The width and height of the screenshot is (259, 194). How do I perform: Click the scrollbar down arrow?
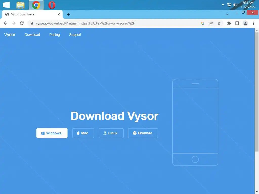(x=257, y=192)
